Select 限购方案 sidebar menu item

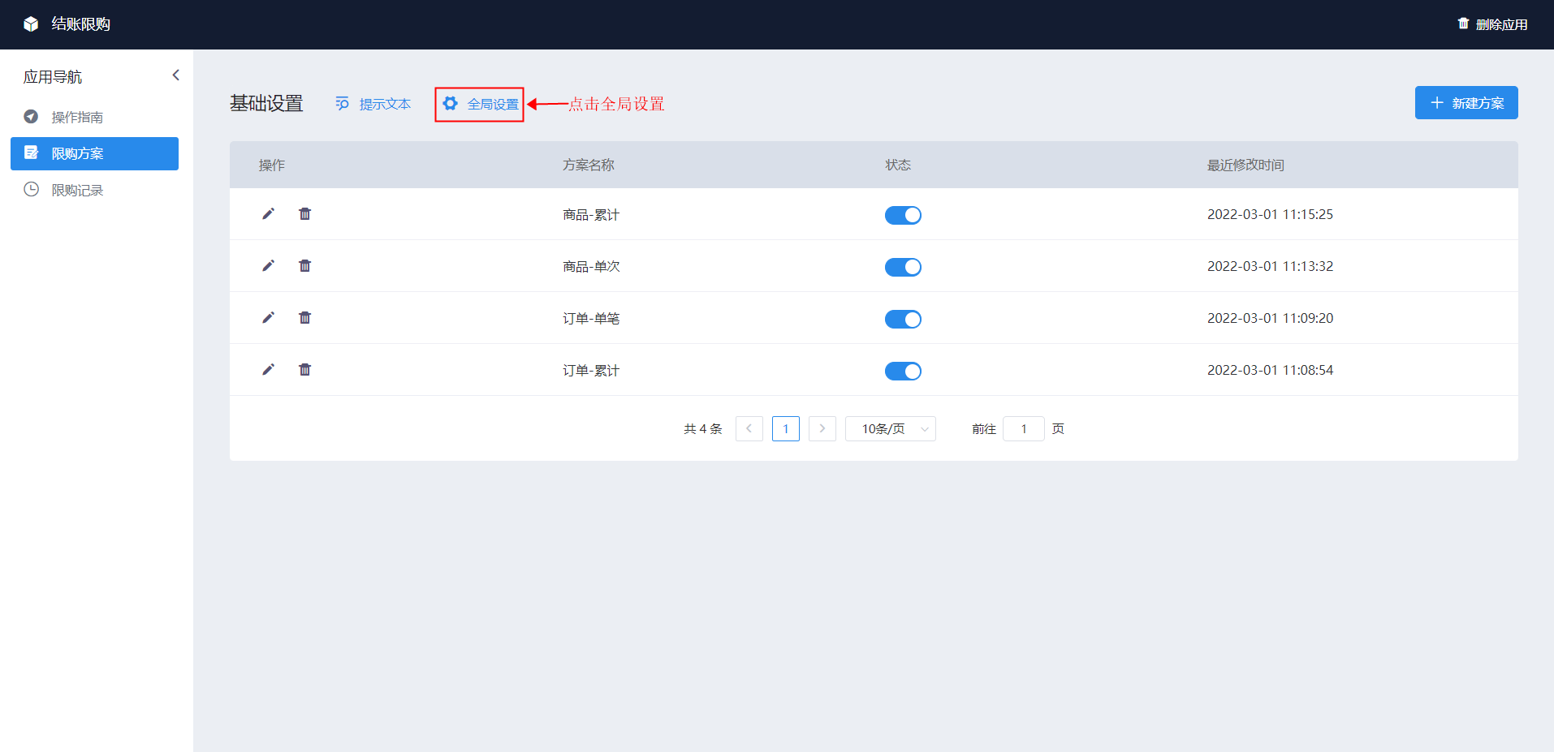(x=94, y=153)
